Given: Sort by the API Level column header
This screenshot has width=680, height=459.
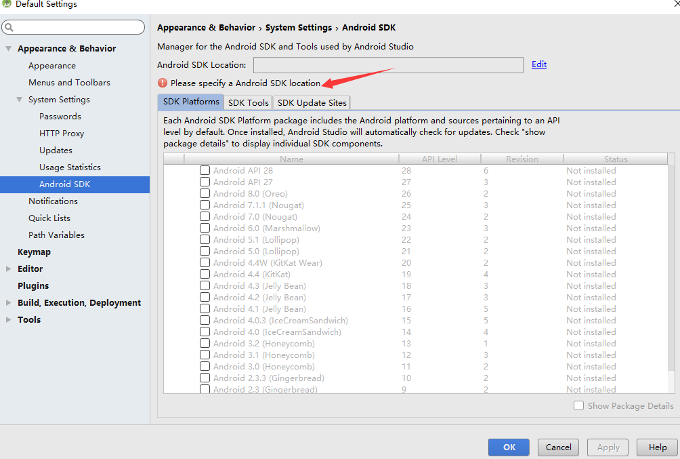Looking at the screenshot, I should [x=440, y=159].
